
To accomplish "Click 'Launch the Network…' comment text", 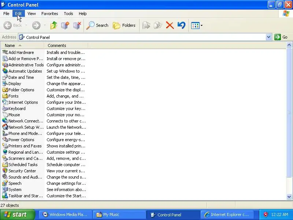I will click(x=66, y=127).
